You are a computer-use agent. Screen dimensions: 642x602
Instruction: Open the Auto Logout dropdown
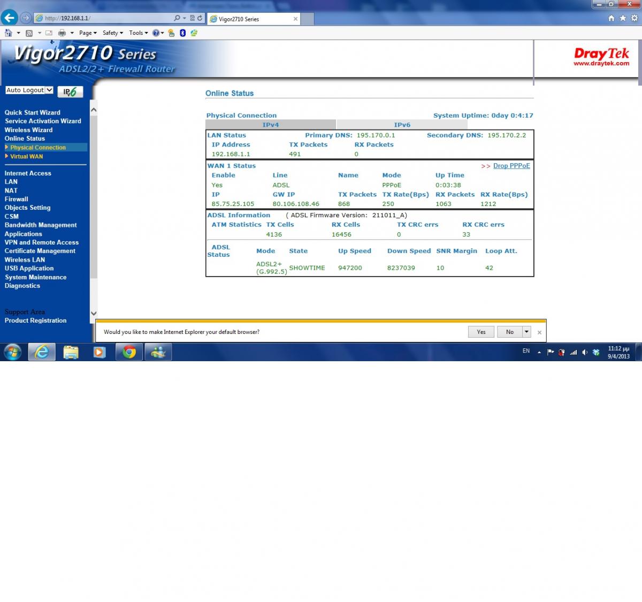click(29, 90)
